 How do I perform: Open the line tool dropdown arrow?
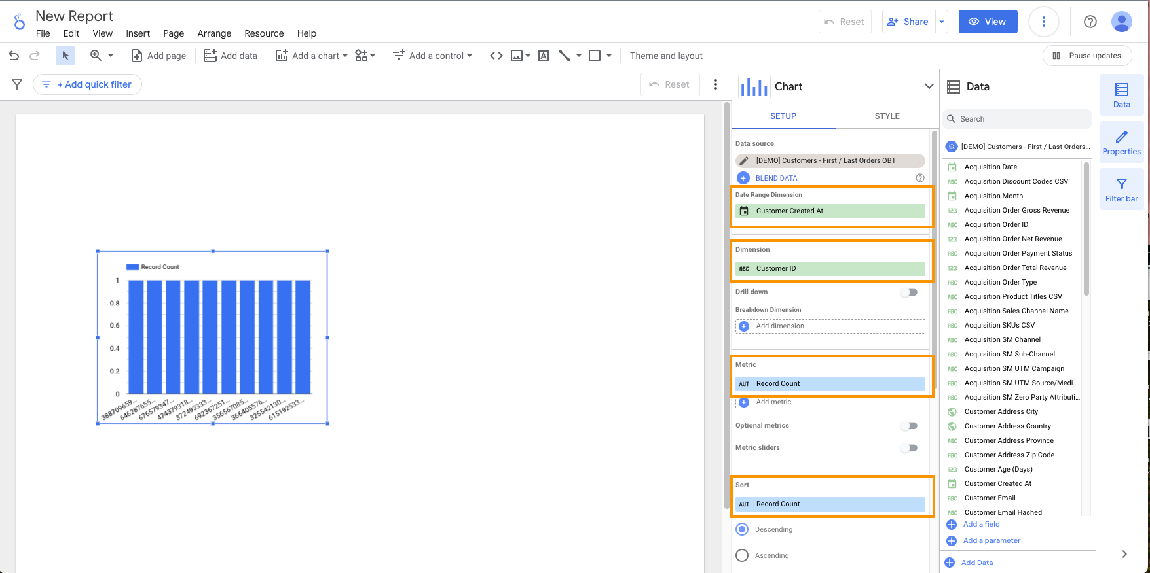pos(579,56)
